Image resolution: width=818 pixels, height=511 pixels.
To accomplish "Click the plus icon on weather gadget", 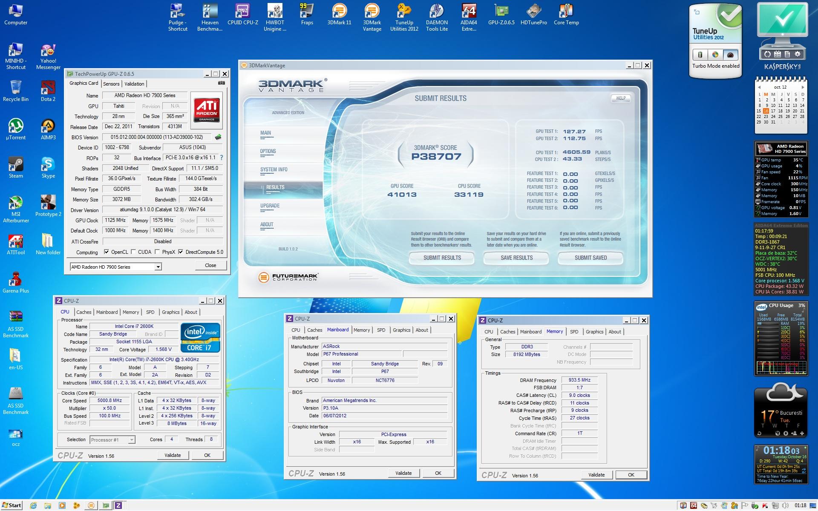I will (802, 433).
